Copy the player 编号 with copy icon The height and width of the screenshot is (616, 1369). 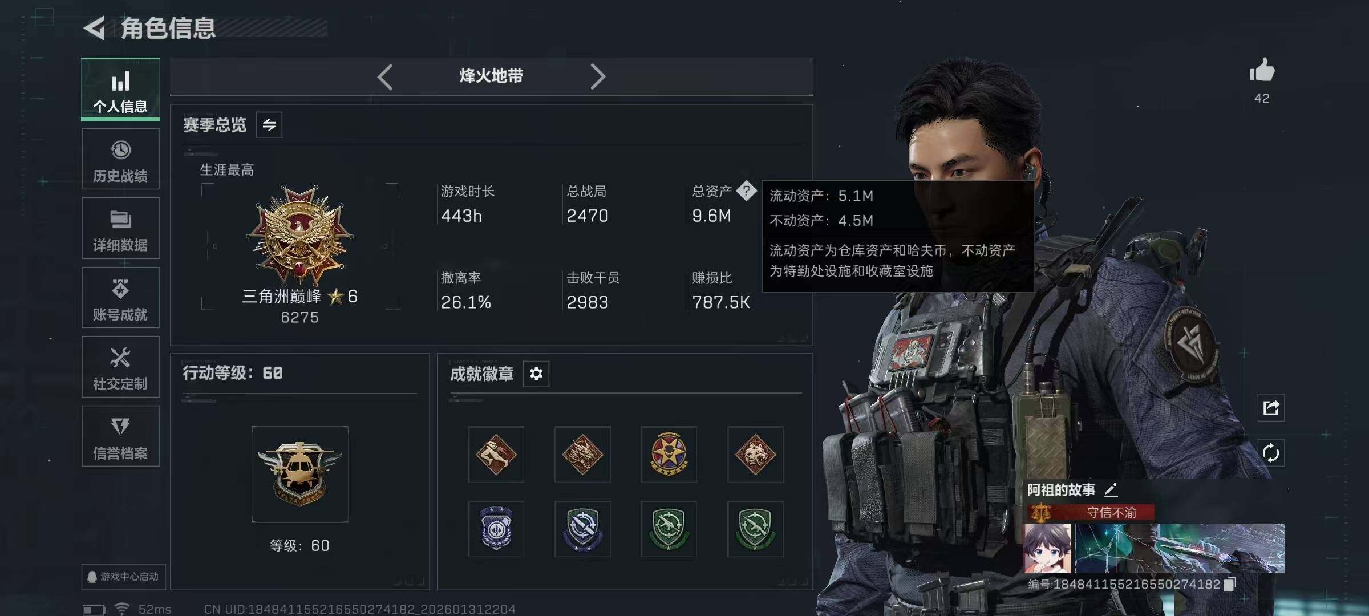pyautogui.click(x=1230, y=584)
